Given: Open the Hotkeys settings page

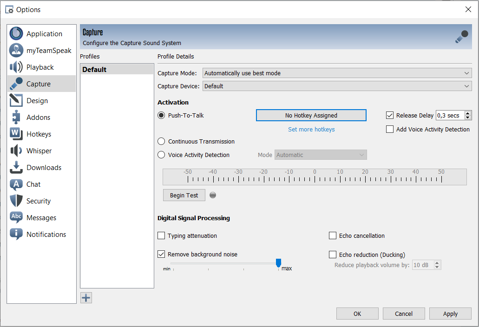Looking at the screenshot, I should coord(41,134).
